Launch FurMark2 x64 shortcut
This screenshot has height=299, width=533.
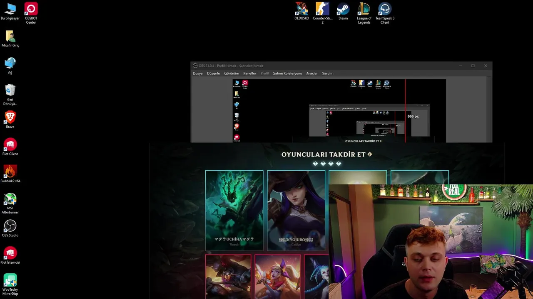(x=10, y=174)
